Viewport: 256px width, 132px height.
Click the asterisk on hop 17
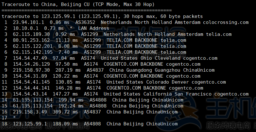[15, 117]
